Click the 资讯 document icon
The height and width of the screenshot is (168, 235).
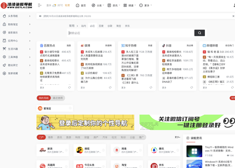coord(109,5)
